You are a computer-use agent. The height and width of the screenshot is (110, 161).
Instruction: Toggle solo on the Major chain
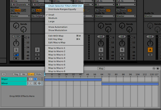click(x=35, y=79)
